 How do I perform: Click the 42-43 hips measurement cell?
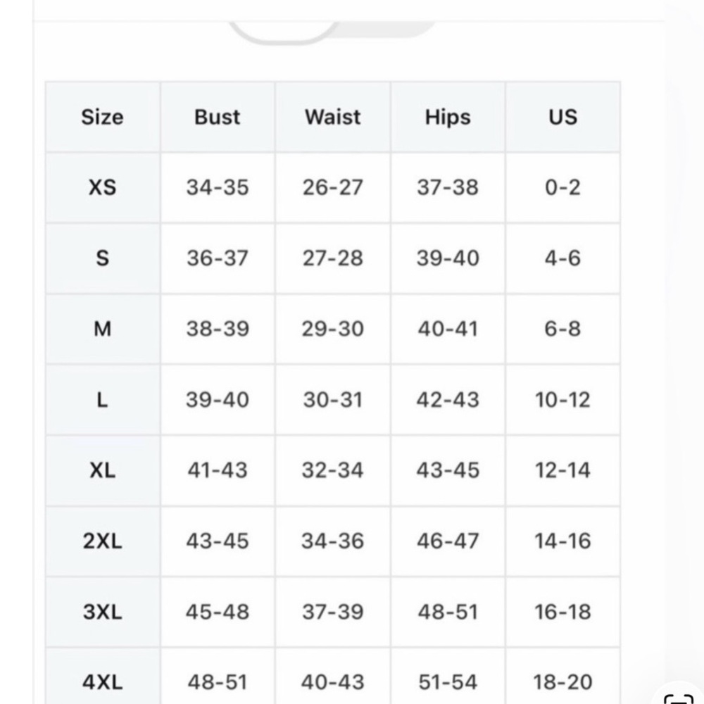point(448,400)
